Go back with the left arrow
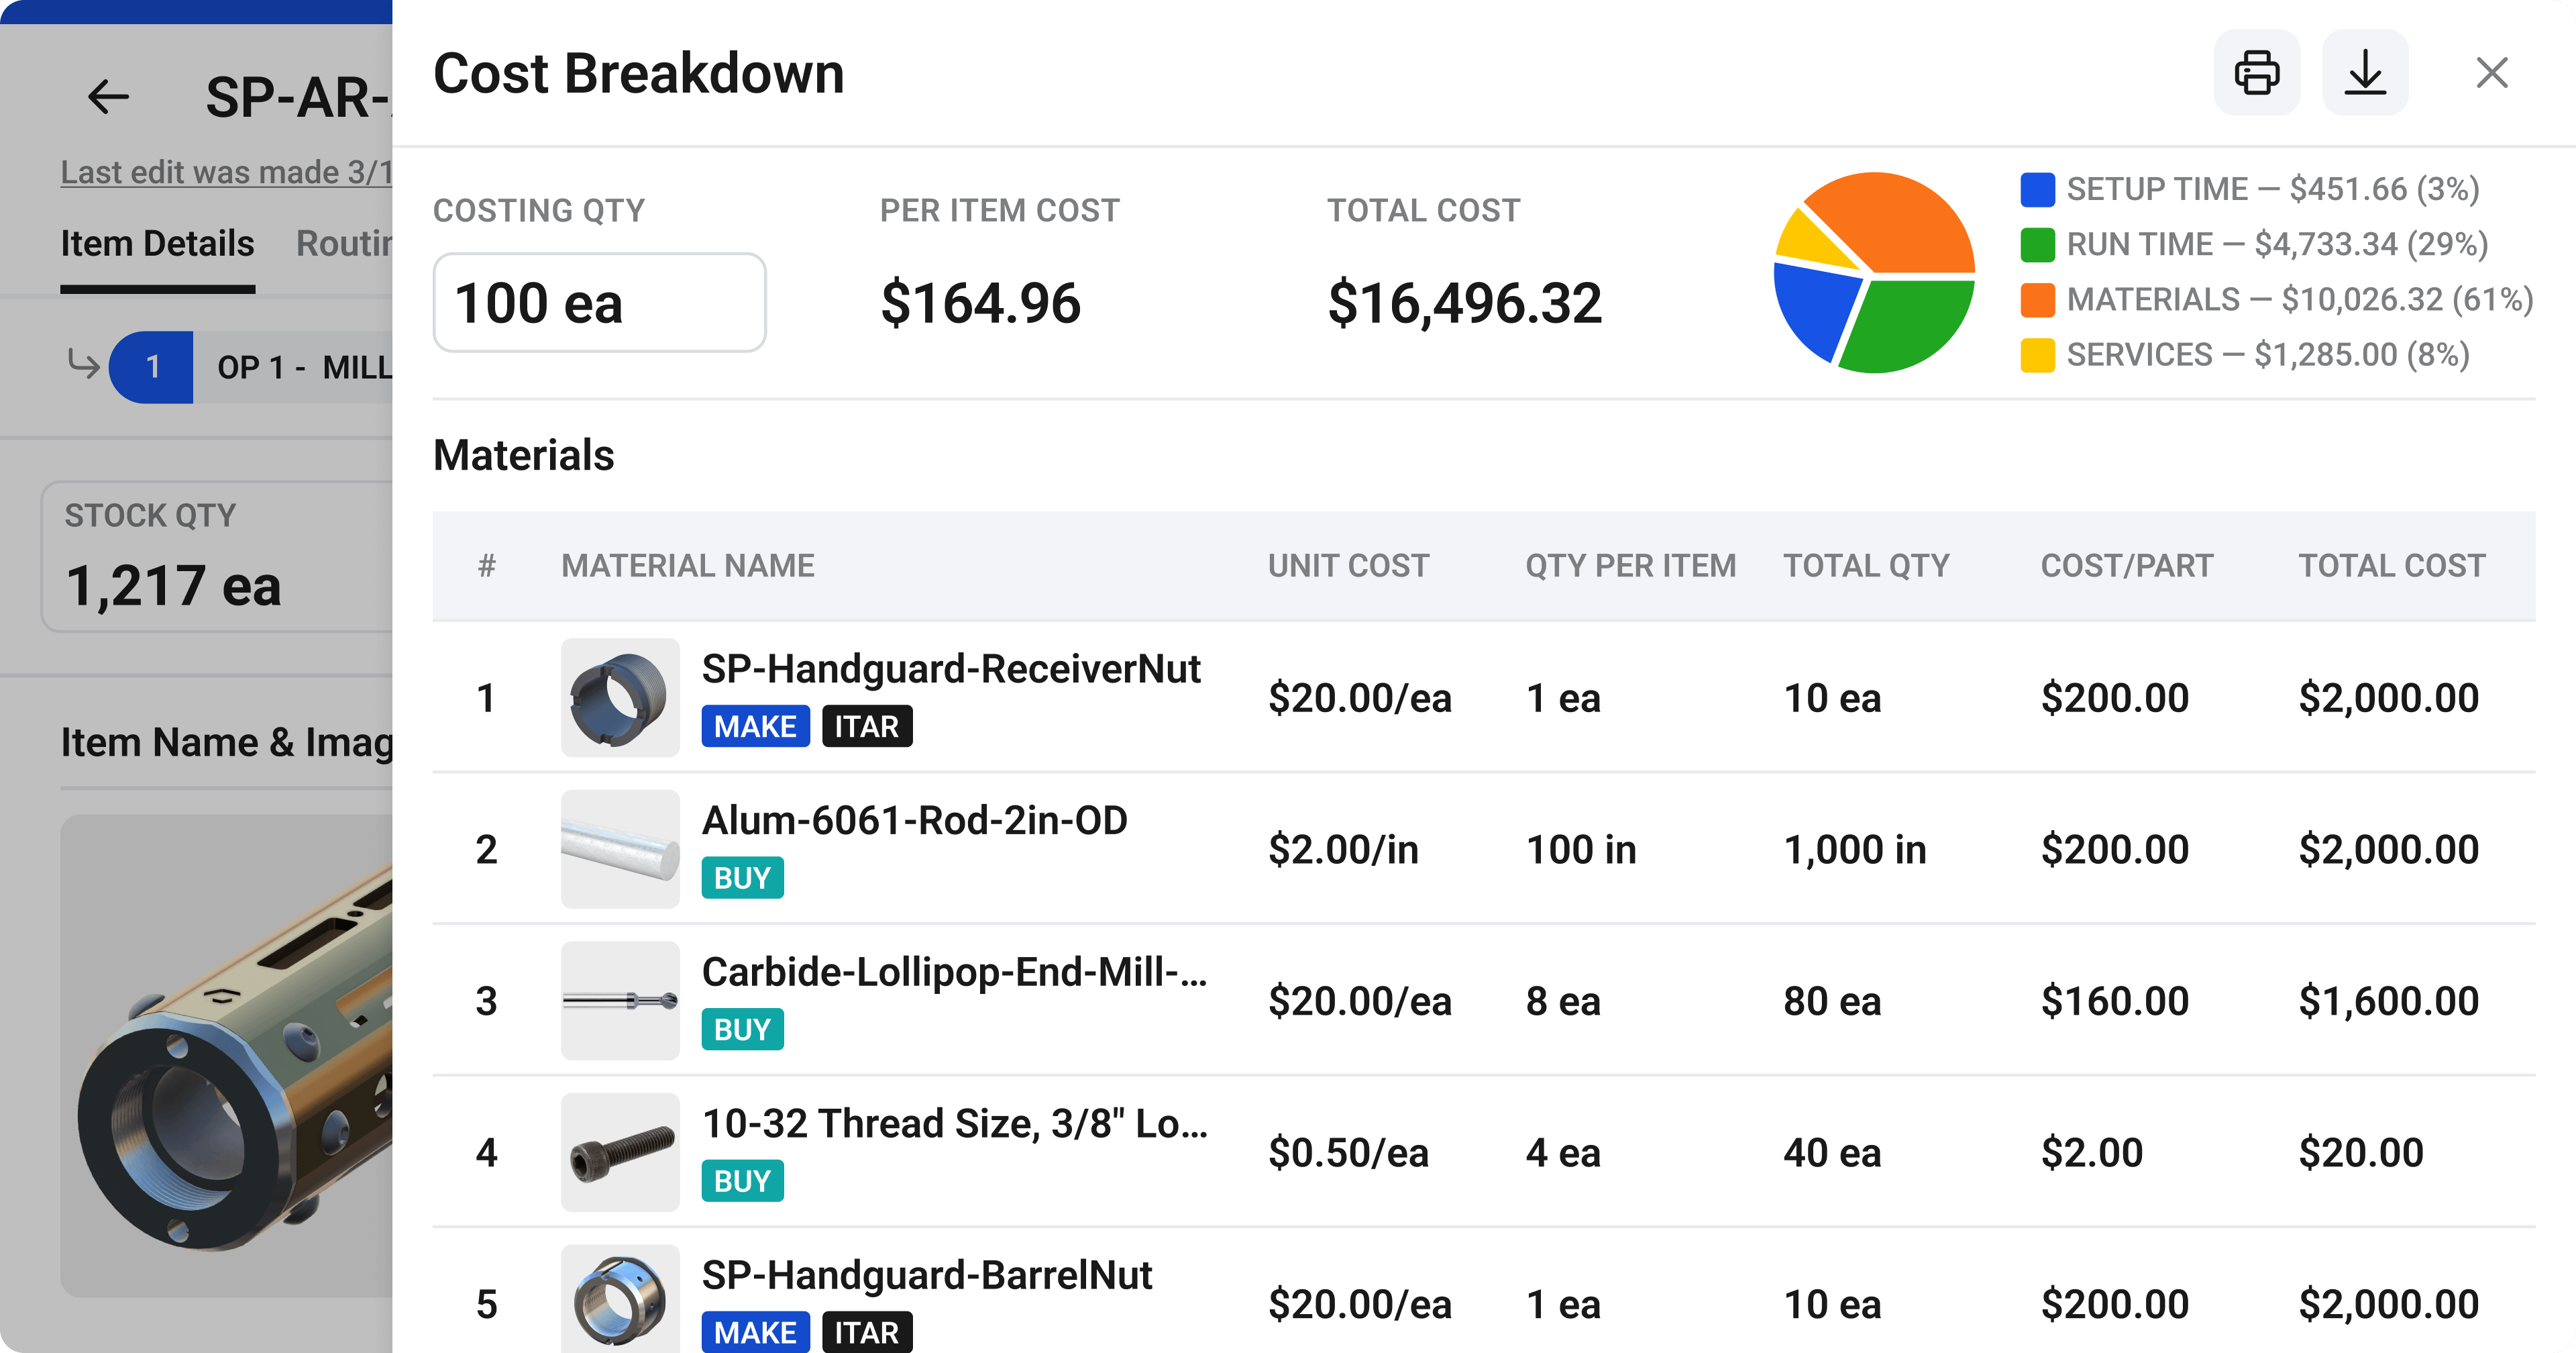 point(108,97)
